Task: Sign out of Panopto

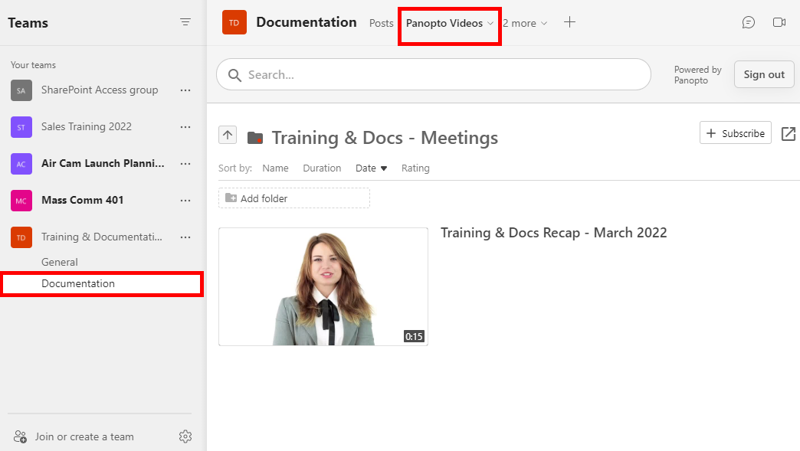Action: pos(763,74)
